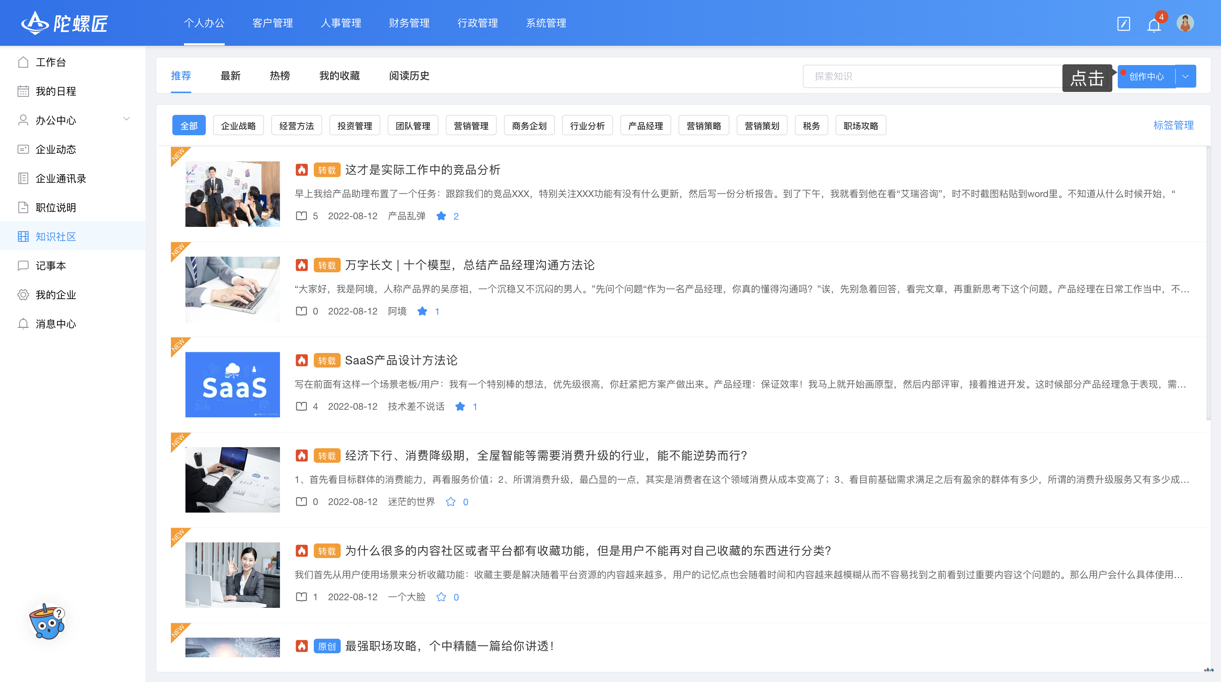The height and width of the screenshot is (682, 1221).
Task: Click read-count book icon of 竞品分析 article
Action: pyautogui.click(x=301, y=216)
